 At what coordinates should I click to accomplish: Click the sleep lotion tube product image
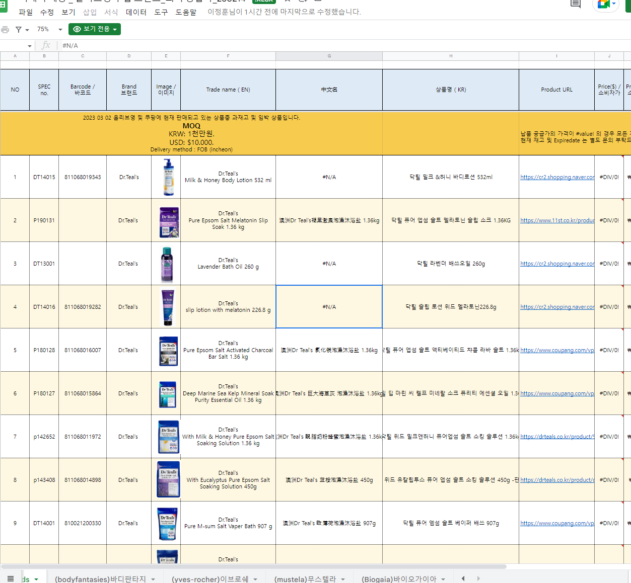coord(167,307)
